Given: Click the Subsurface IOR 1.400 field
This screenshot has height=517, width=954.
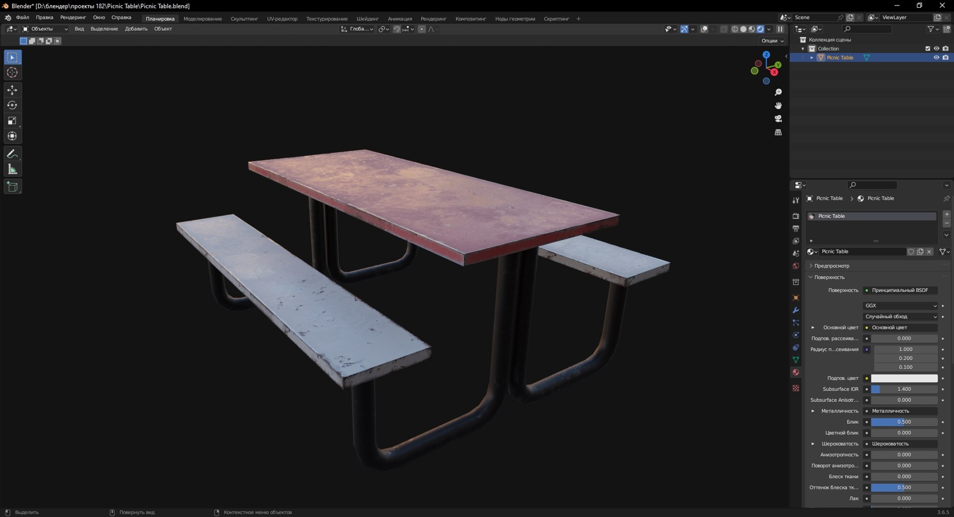Looking at the screenshot, I should click(904, 389).
